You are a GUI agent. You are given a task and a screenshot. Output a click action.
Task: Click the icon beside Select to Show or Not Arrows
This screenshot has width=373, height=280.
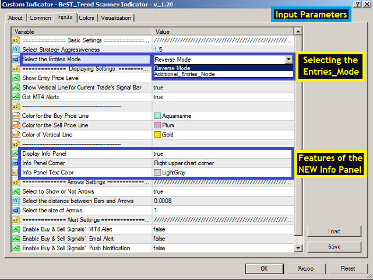click(16, 191)
